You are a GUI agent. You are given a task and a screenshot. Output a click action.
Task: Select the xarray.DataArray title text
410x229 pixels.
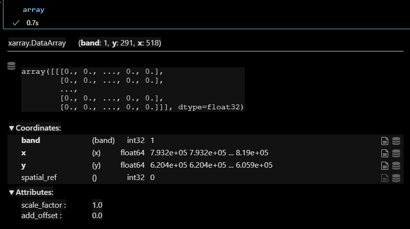point(37,43)
